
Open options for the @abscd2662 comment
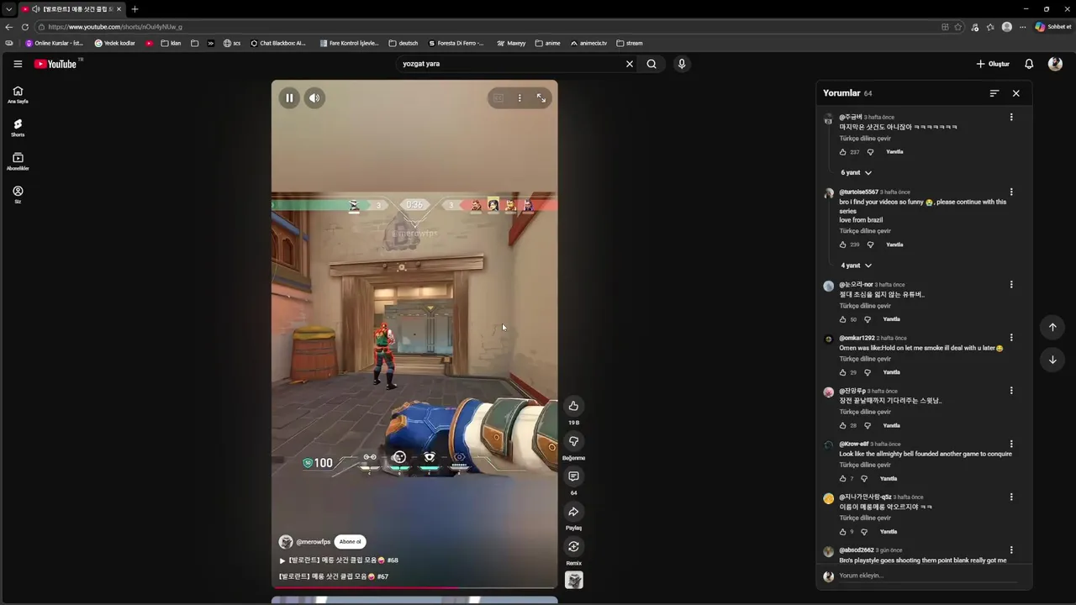click(1011, 550)
